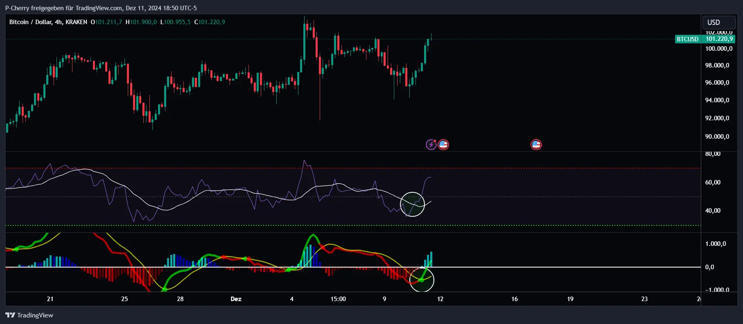This screenshot has width=743, height=324.
Task: Select the Bitcoin / Dollar, 4h, KRAKEN title
Action: point(48,22)
